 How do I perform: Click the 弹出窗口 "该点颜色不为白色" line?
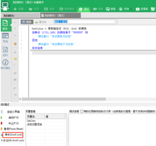click(x=56, y=44)
